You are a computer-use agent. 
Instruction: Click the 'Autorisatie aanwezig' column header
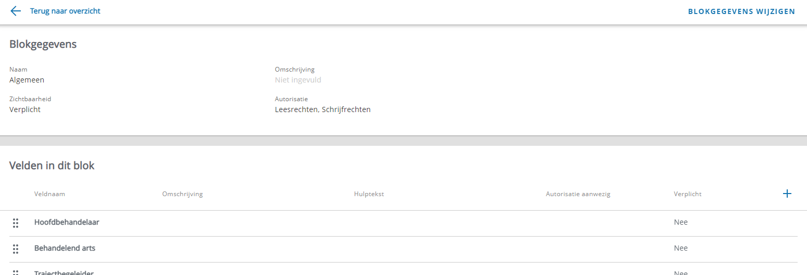pyautogui.click(x=578, y=194)
